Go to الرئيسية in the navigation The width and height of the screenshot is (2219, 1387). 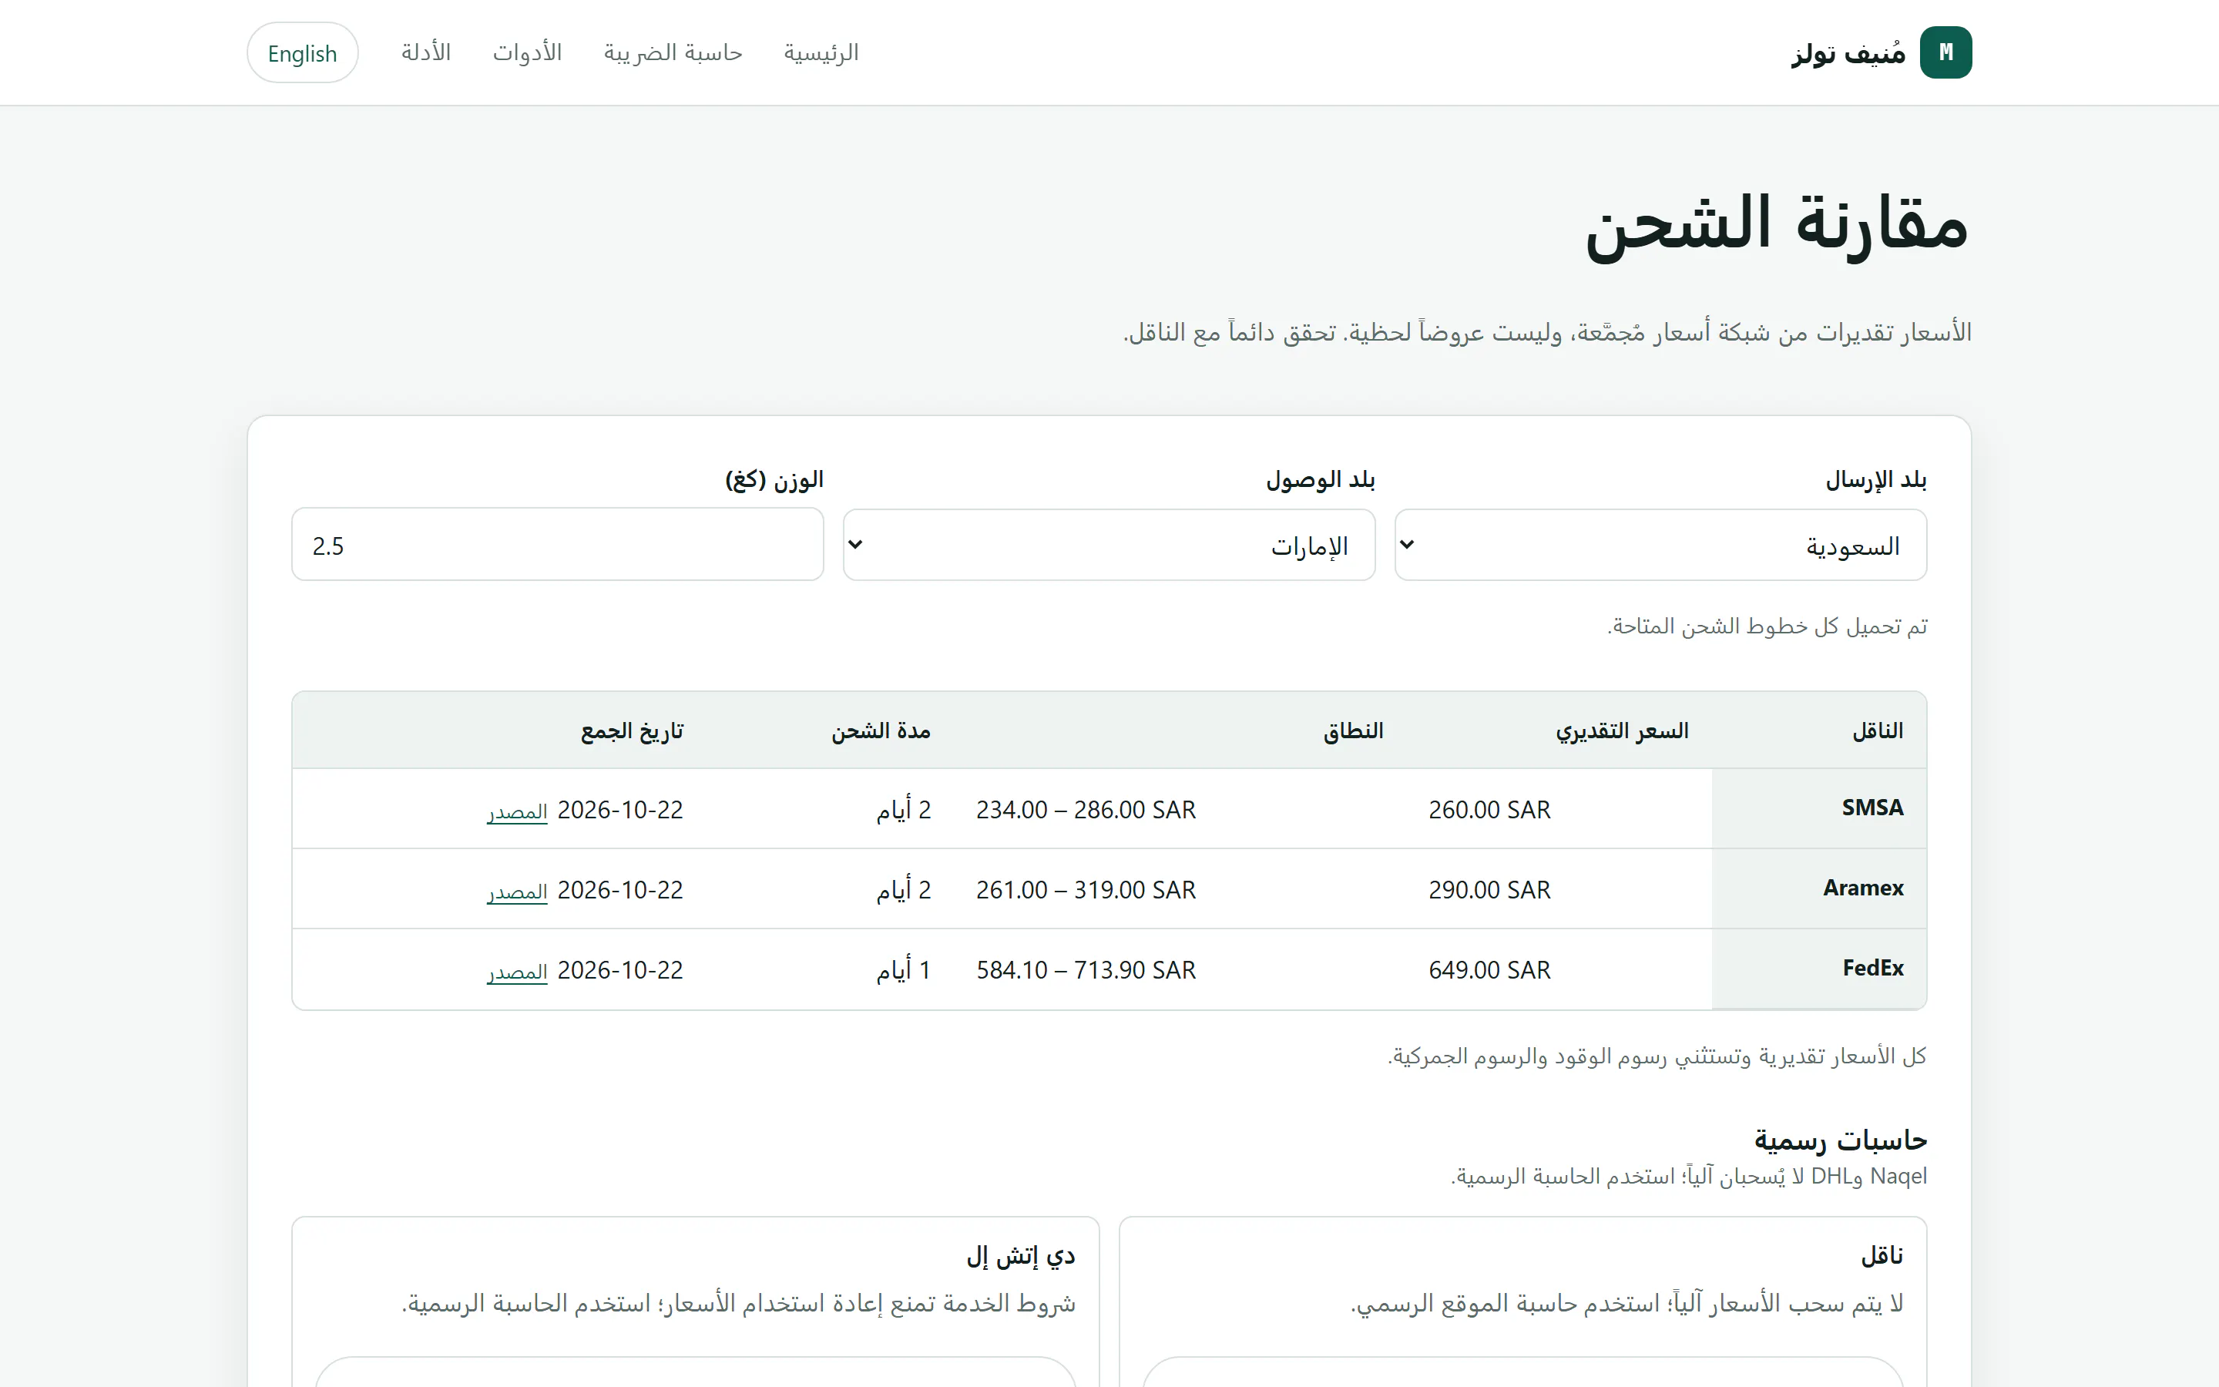821,52
